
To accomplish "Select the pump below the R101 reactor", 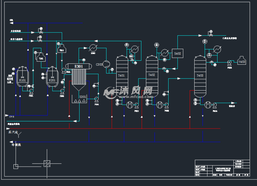I will 31,91.
